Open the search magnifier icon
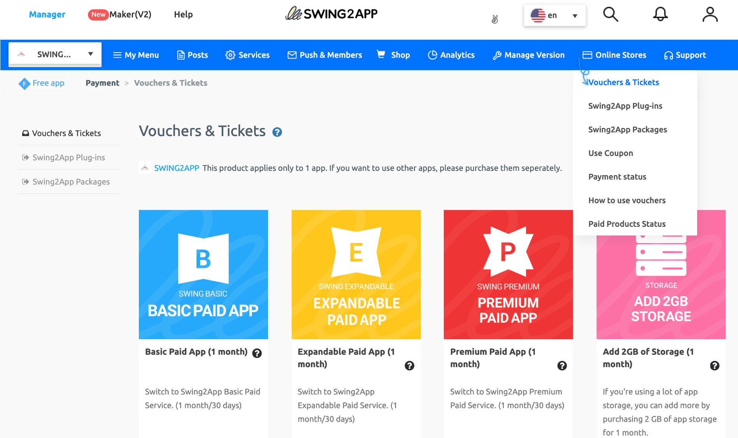This screenshot has height=438, width=738. point(610,15)
